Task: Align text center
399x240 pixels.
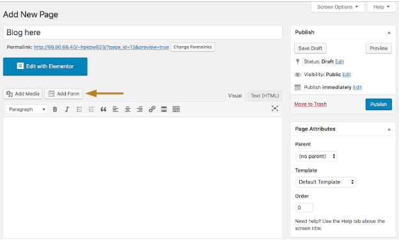Action: tap(127, 109)
